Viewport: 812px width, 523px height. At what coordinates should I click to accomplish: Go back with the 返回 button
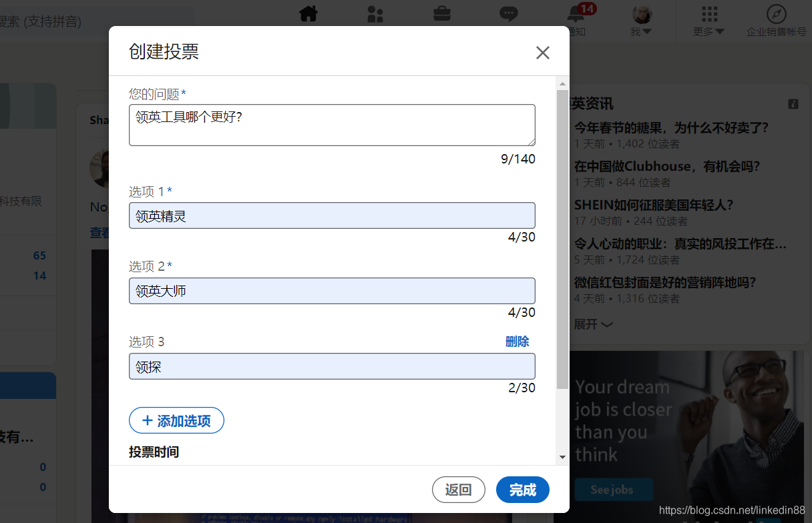point(459,490)
